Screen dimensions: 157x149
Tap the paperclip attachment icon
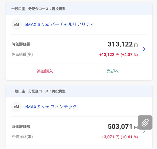pyautogui.click(x=145, y=122)
